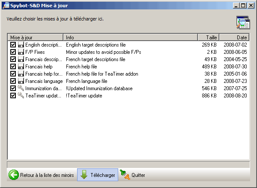Image resolution: width=257 pixels, height=188 pixels.
Task: Go back with Retour à la liste des miroirs
Action: coord(42,175)
